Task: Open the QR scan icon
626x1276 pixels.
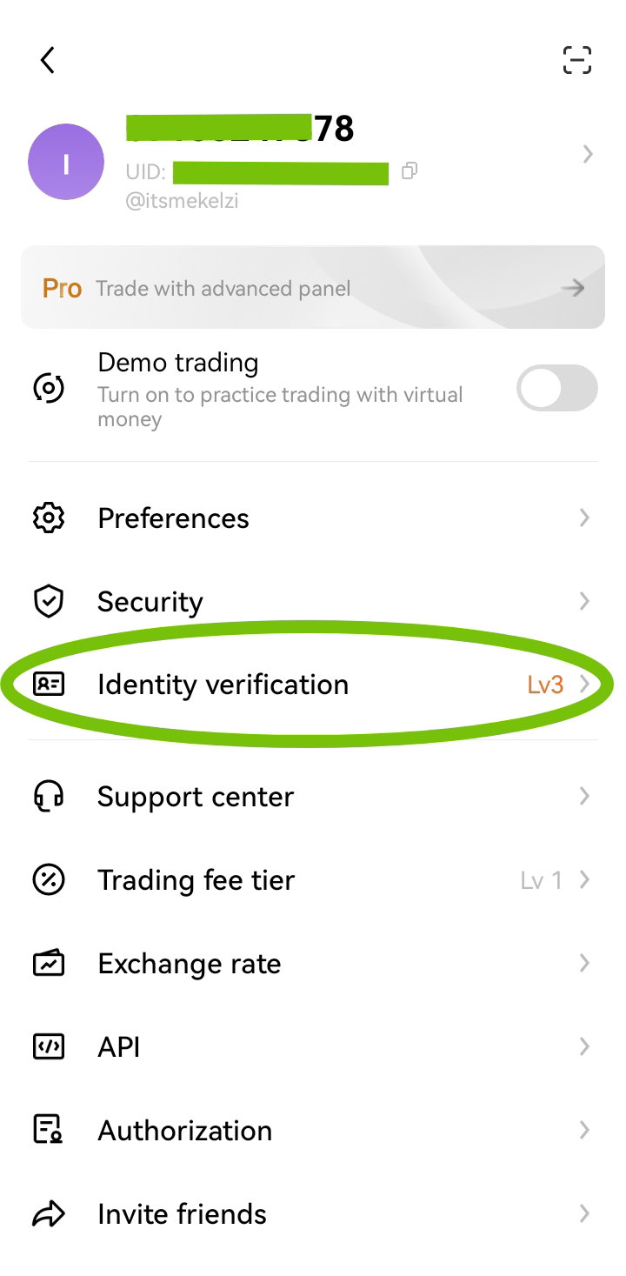Action: [577, 60]
